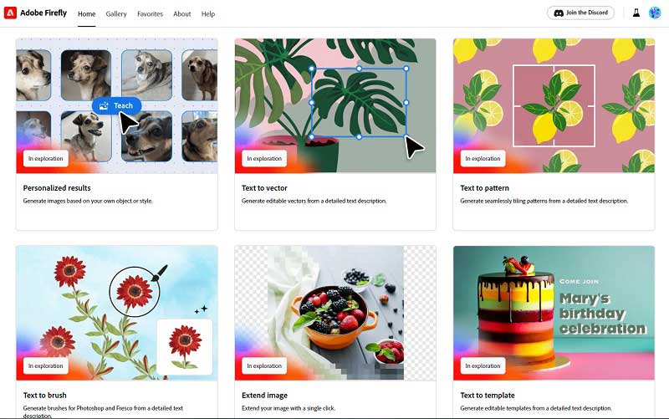Screen dimensions: 669x419
Task: Open the Gallery tab
Action: click(116, 14)
